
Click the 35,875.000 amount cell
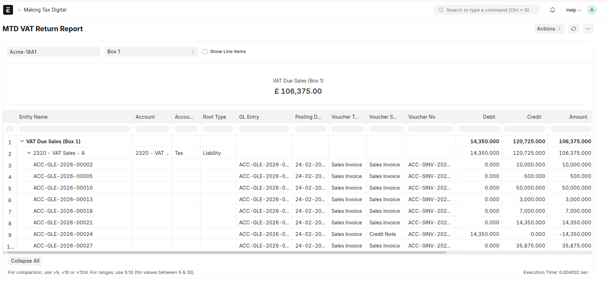tap(570, 245)
